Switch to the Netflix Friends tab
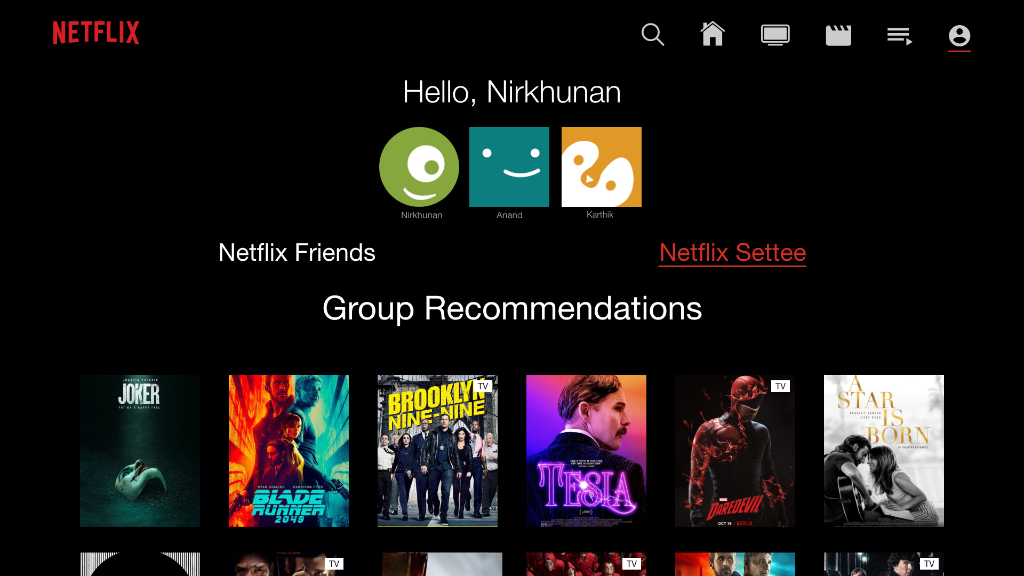The height and width of the screenshot is (576, 1024). tap(297, 252)
